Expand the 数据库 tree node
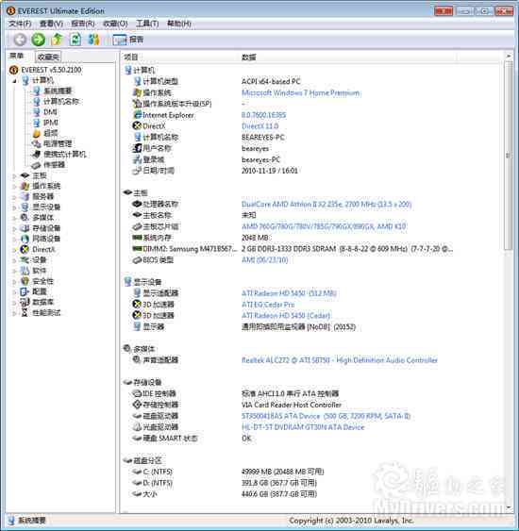This screenshot has height=531, width=519. pyautogui.click(x=14, y=303)
